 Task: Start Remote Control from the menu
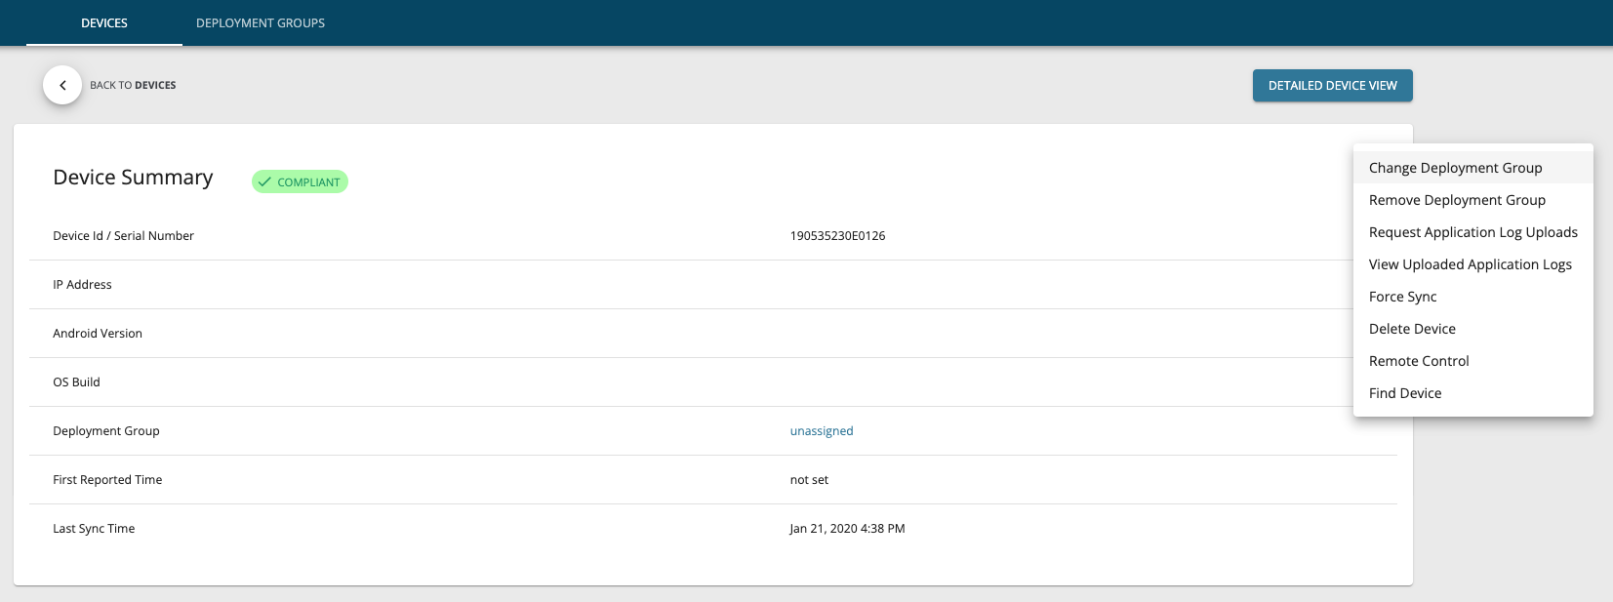tap(1473, 361)
